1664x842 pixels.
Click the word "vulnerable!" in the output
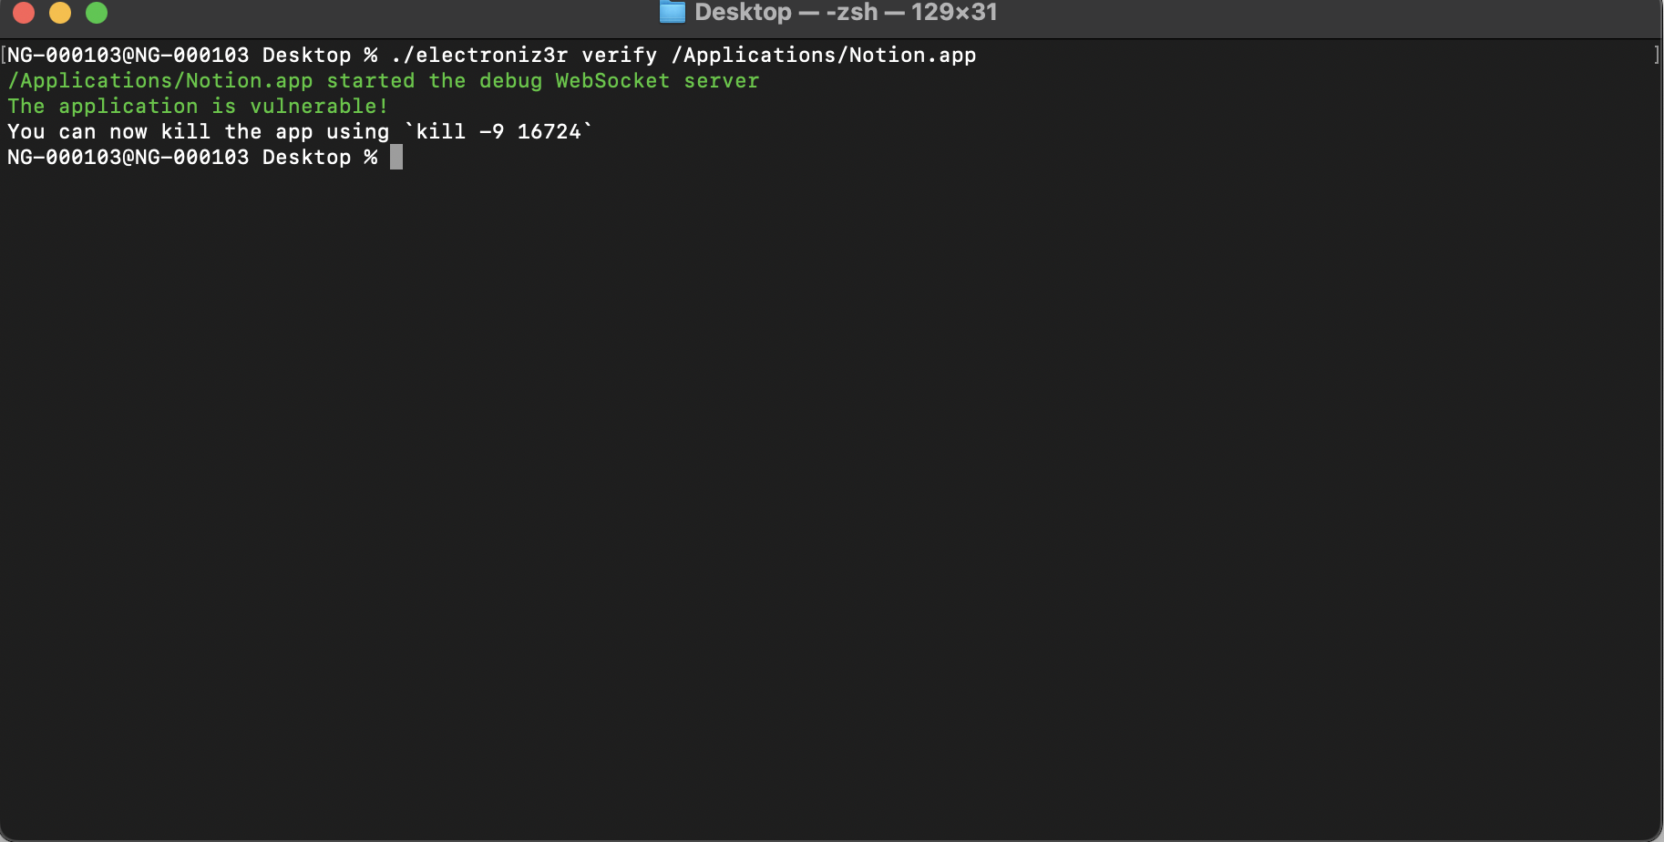319,106
